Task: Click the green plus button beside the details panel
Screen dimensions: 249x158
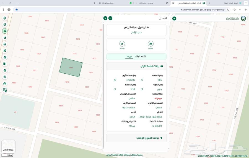Action: tap(174, 18)
